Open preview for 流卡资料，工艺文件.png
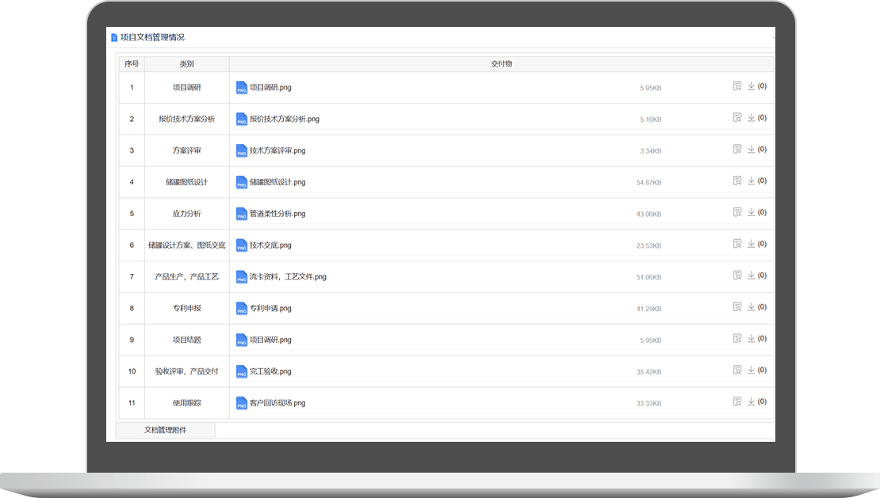This screenshot has height=498, width=880. [737, 276]
